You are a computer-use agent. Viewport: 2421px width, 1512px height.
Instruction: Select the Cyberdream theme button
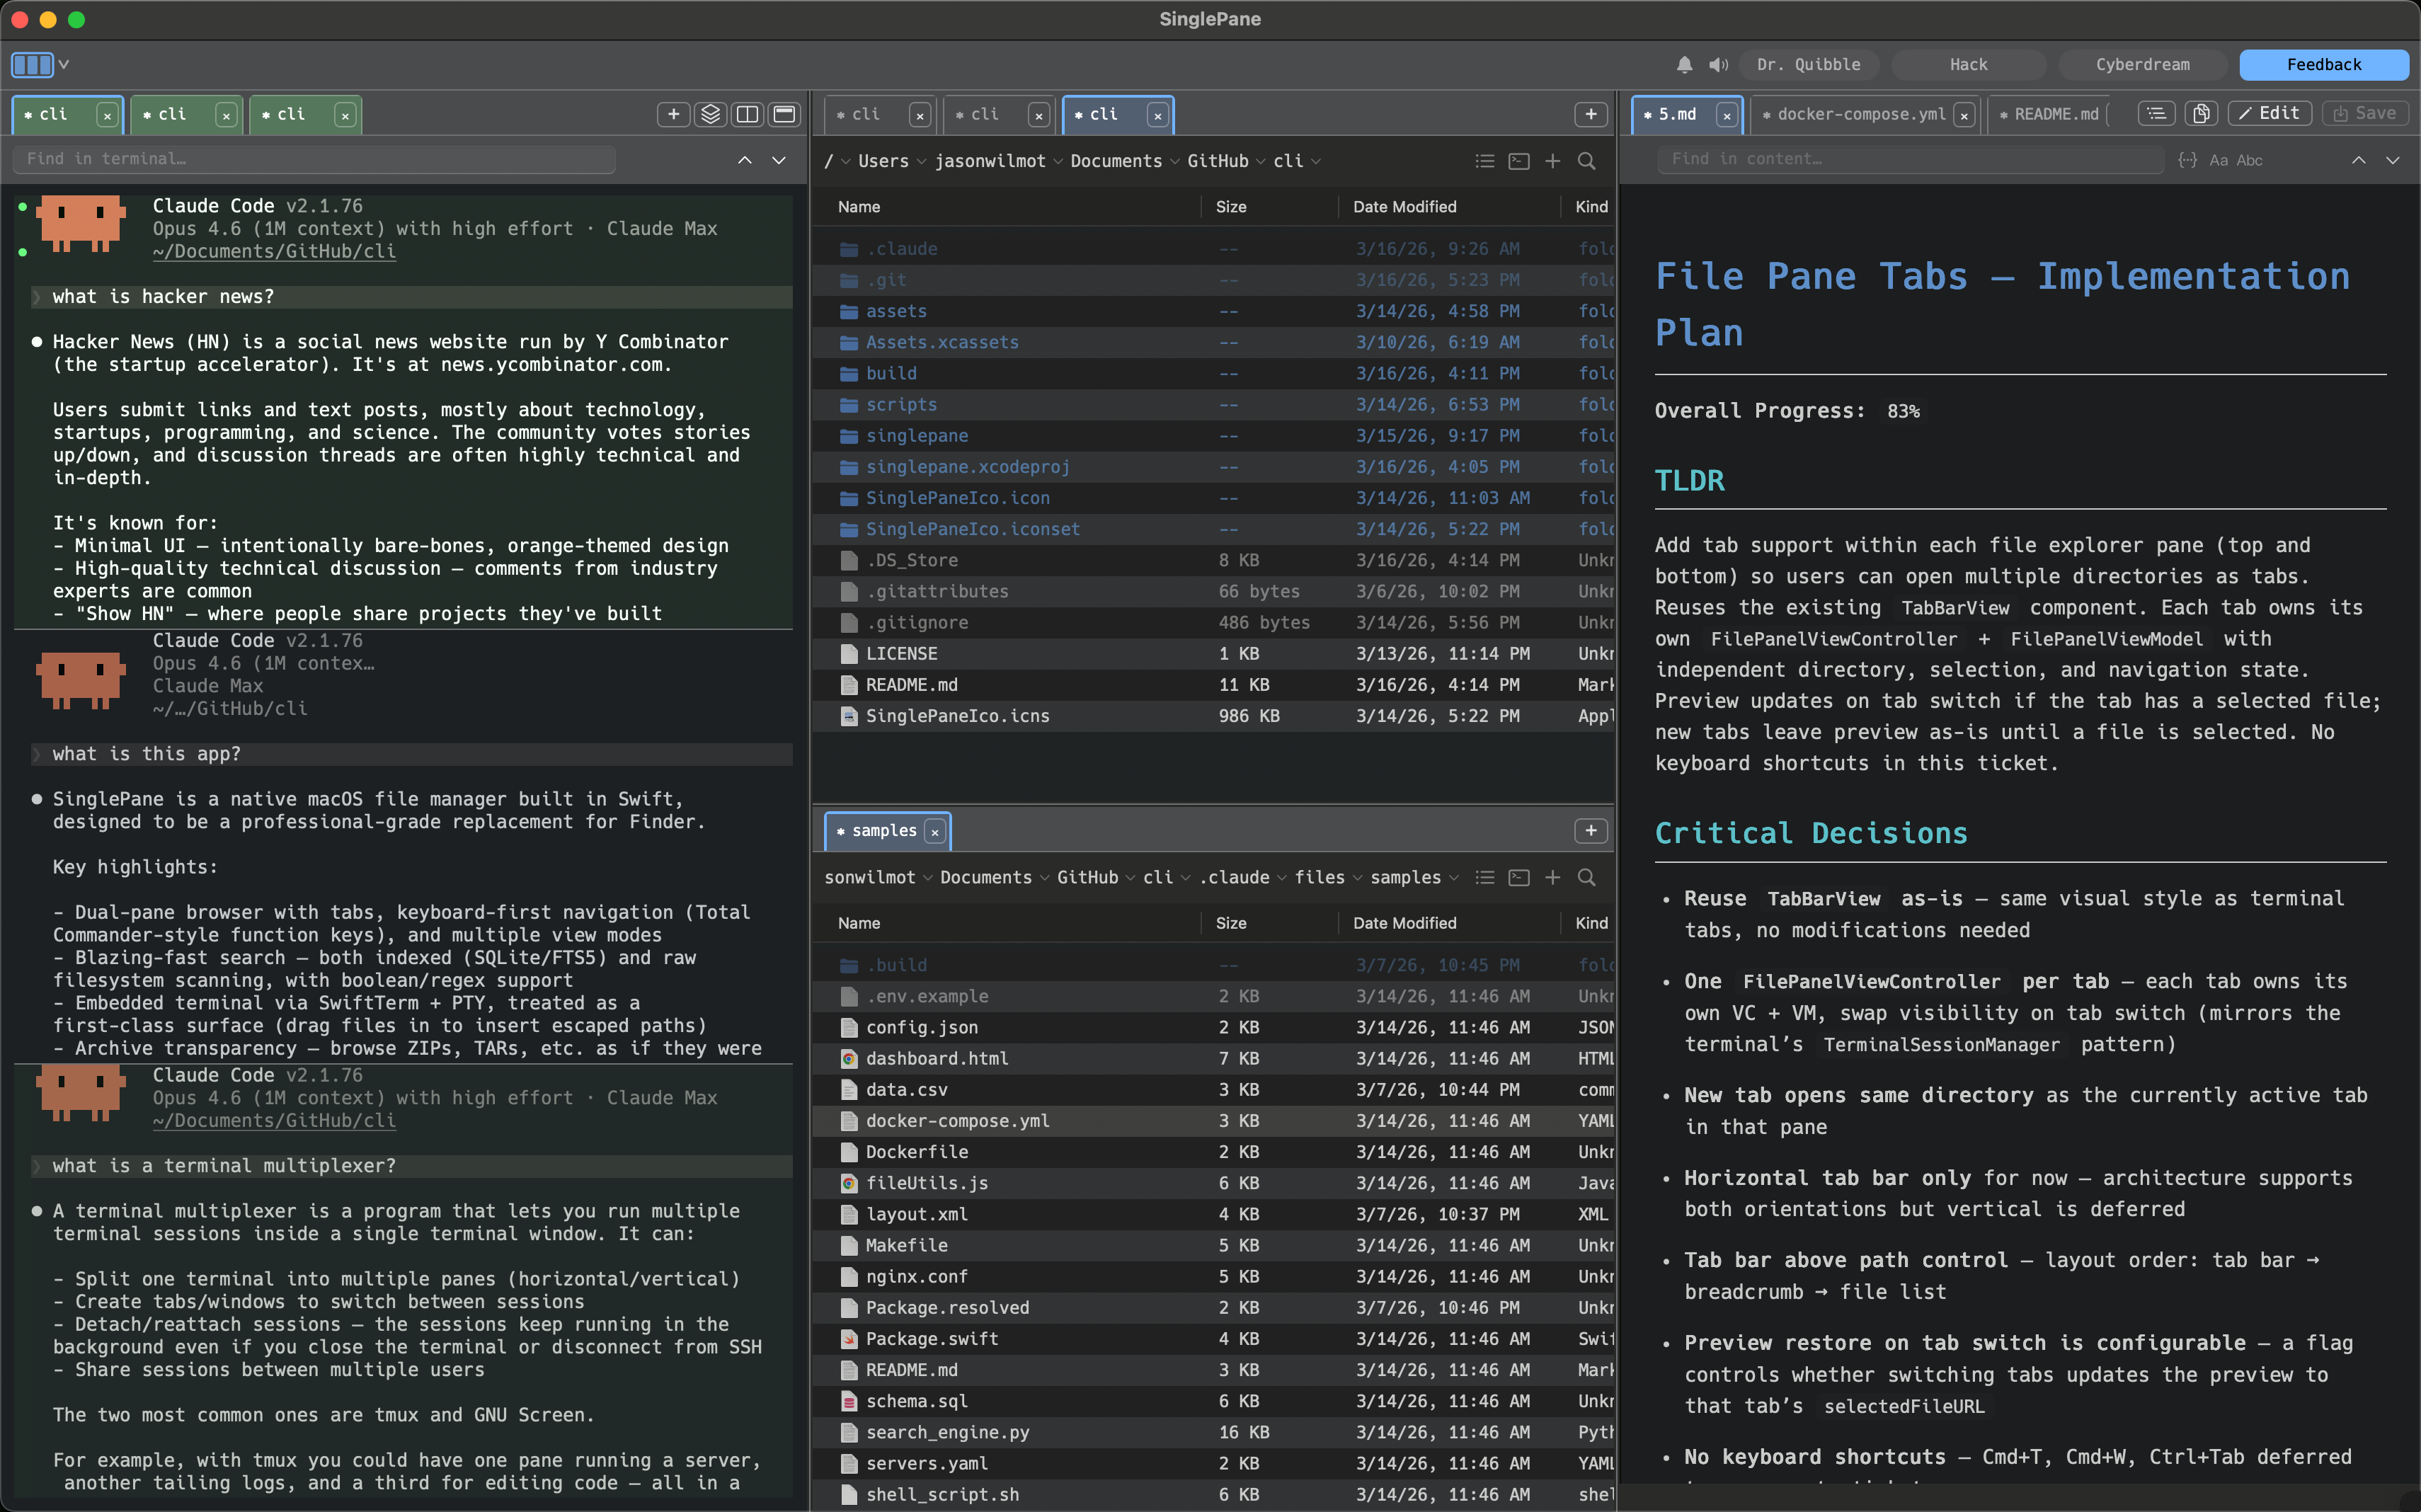(x=2142, y=65)
